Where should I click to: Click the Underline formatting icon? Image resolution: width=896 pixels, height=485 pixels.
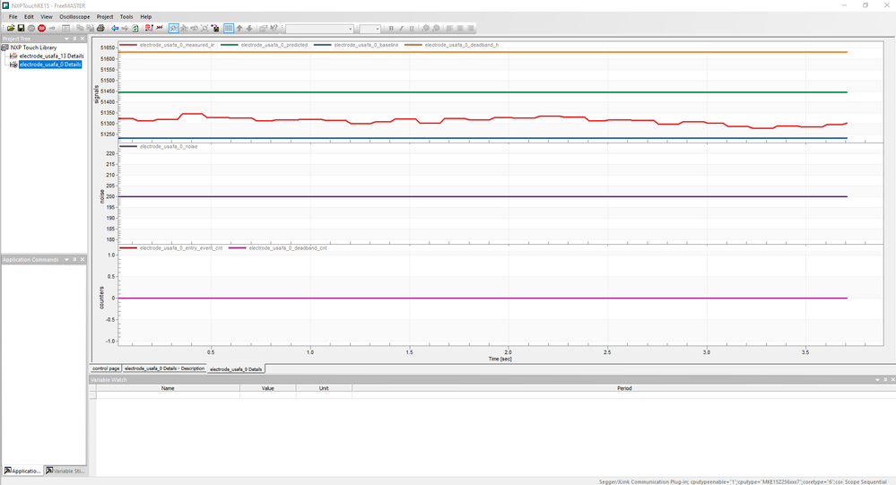pyautogui.click(x=412, y=28)
